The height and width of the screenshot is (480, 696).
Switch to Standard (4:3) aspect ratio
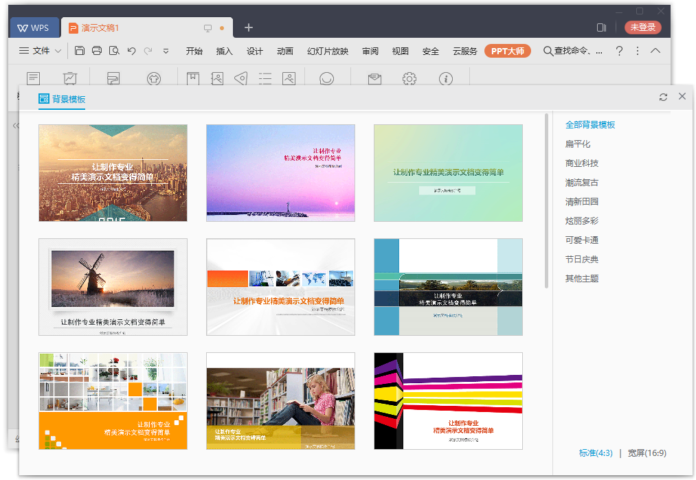[596, 453]
